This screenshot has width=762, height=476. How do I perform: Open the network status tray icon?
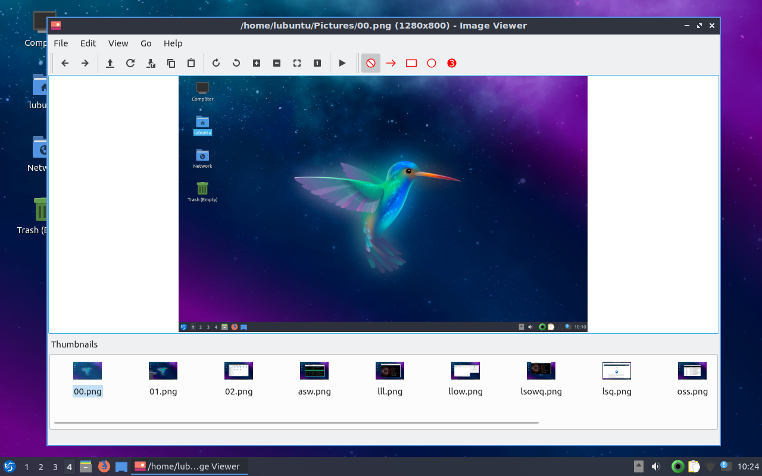point(710,467)
